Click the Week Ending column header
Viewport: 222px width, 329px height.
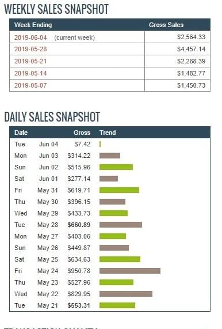click(33, 25)
